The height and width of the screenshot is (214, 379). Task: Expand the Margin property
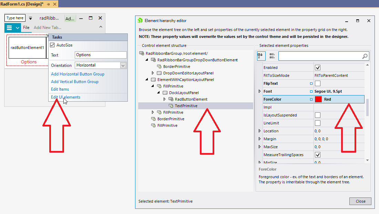point(259,139)
